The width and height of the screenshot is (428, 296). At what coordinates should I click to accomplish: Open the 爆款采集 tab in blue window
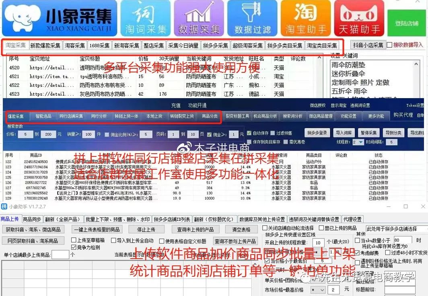pyautogui.click(x=16, y=116)
